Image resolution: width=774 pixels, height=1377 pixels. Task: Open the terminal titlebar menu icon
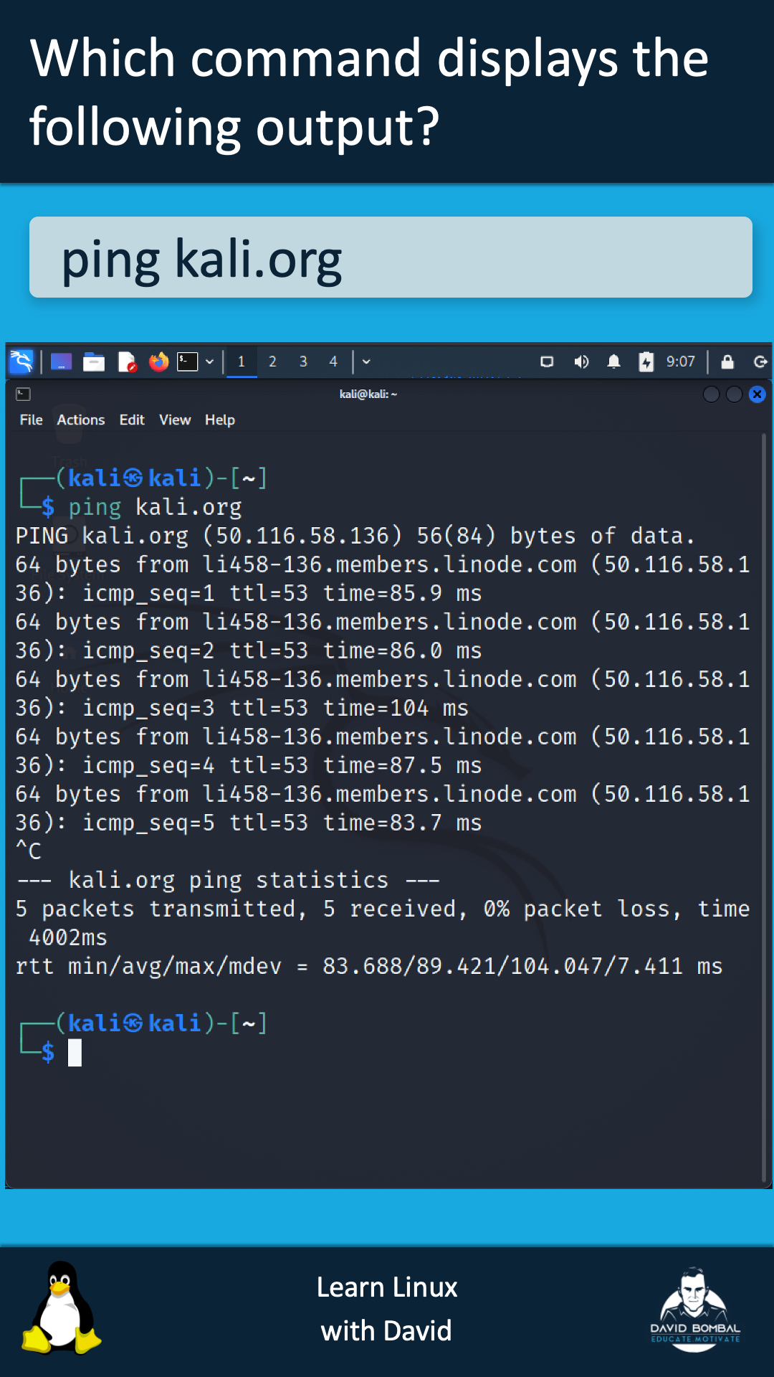point(23,394)
